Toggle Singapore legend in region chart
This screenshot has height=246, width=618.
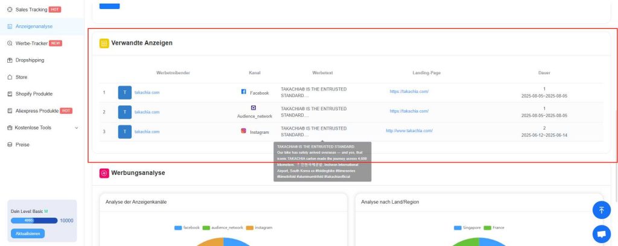click(467, 228)
